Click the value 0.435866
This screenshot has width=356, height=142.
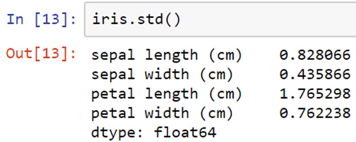315,74
